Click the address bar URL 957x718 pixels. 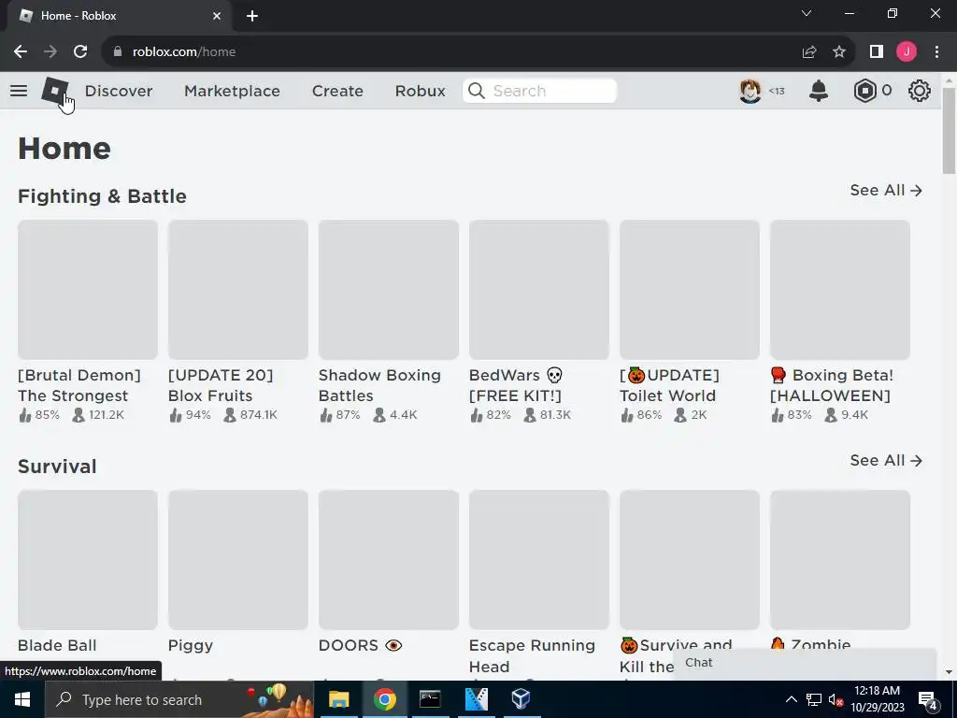(184, 52)
